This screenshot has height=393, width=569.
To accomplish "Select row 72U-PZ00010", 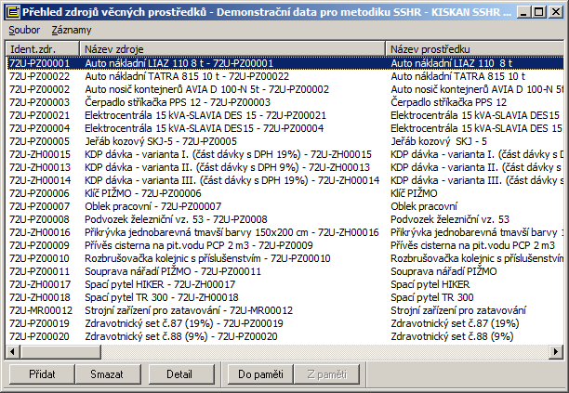I will click(x=284, y=258).
